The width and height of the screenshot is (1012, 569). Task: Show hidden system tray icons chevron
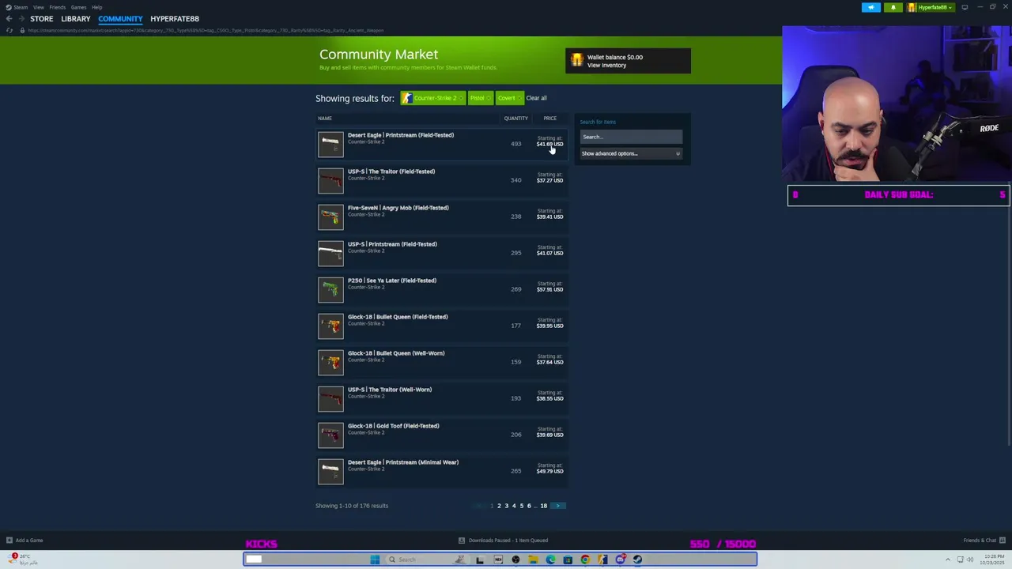pos(948,560)
